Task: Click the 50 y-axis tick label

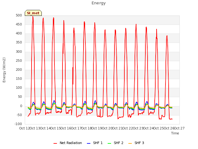Action: pos(20,97)
